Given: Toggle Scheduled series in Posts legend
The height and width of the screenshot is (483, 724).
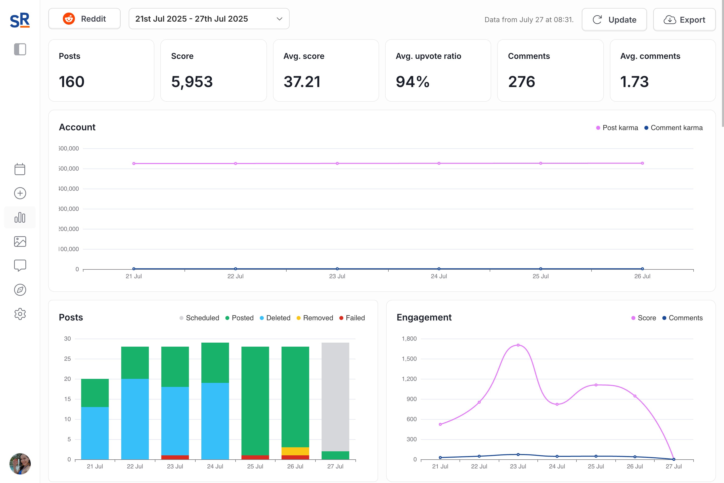Looking at the screenshot, I should [199, 318].
